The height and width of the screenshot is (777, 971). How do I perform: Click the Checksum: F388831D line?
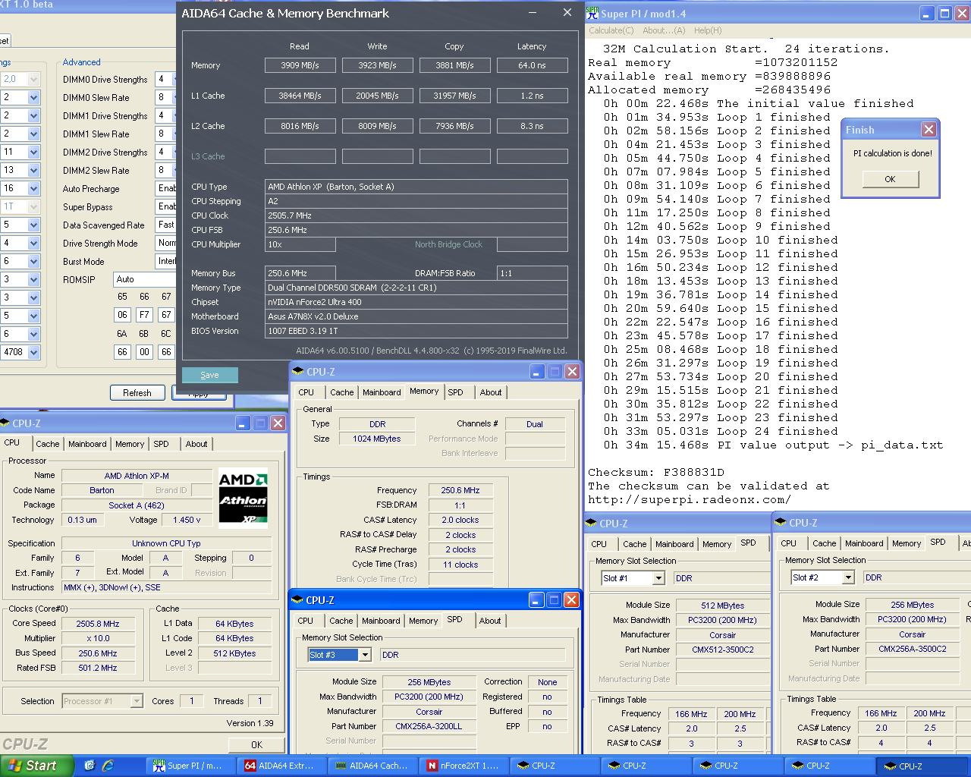pyautogui.click(x=656, y=472)
